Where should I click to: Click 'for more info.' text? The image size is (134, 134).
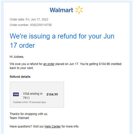click(x=70, y=126)
